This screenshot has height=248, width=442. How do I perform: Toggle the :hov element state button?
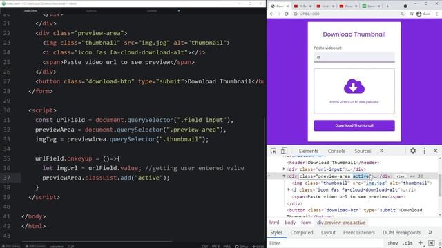click(392, 243)
